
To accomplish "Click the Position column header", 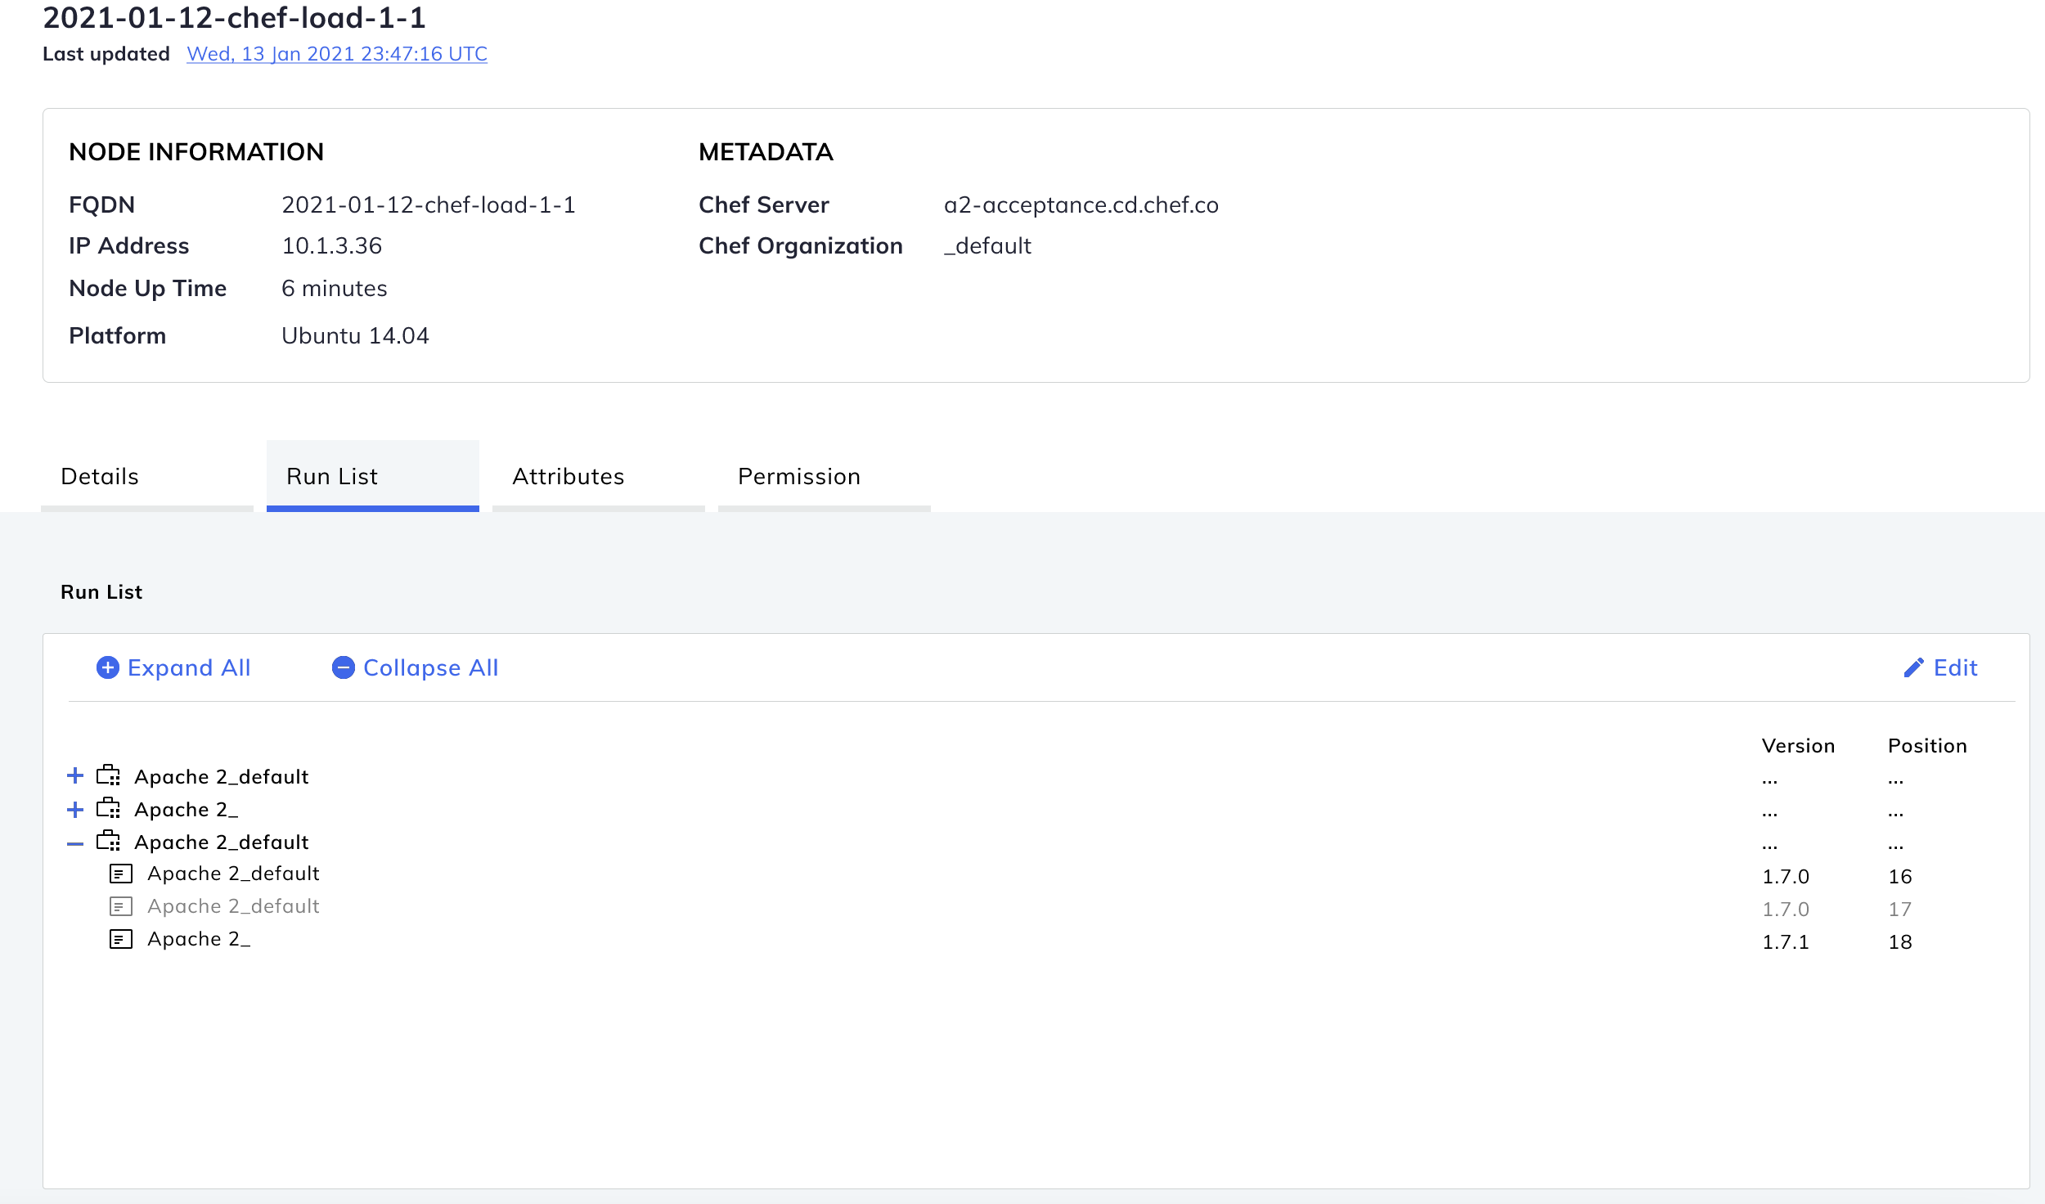I will point(1928,746).
